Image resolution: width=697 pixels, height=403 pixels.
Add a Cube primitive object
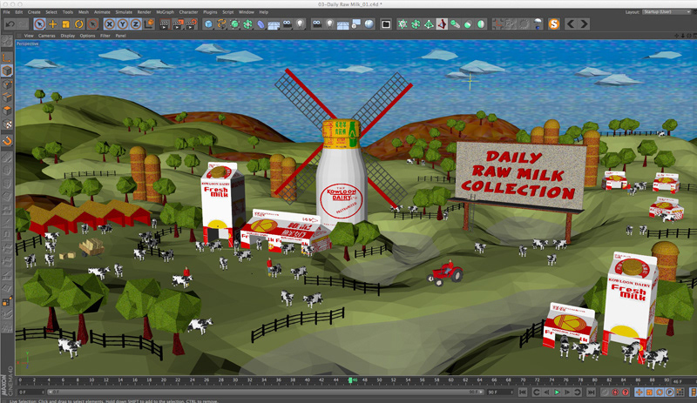(208, 24)
